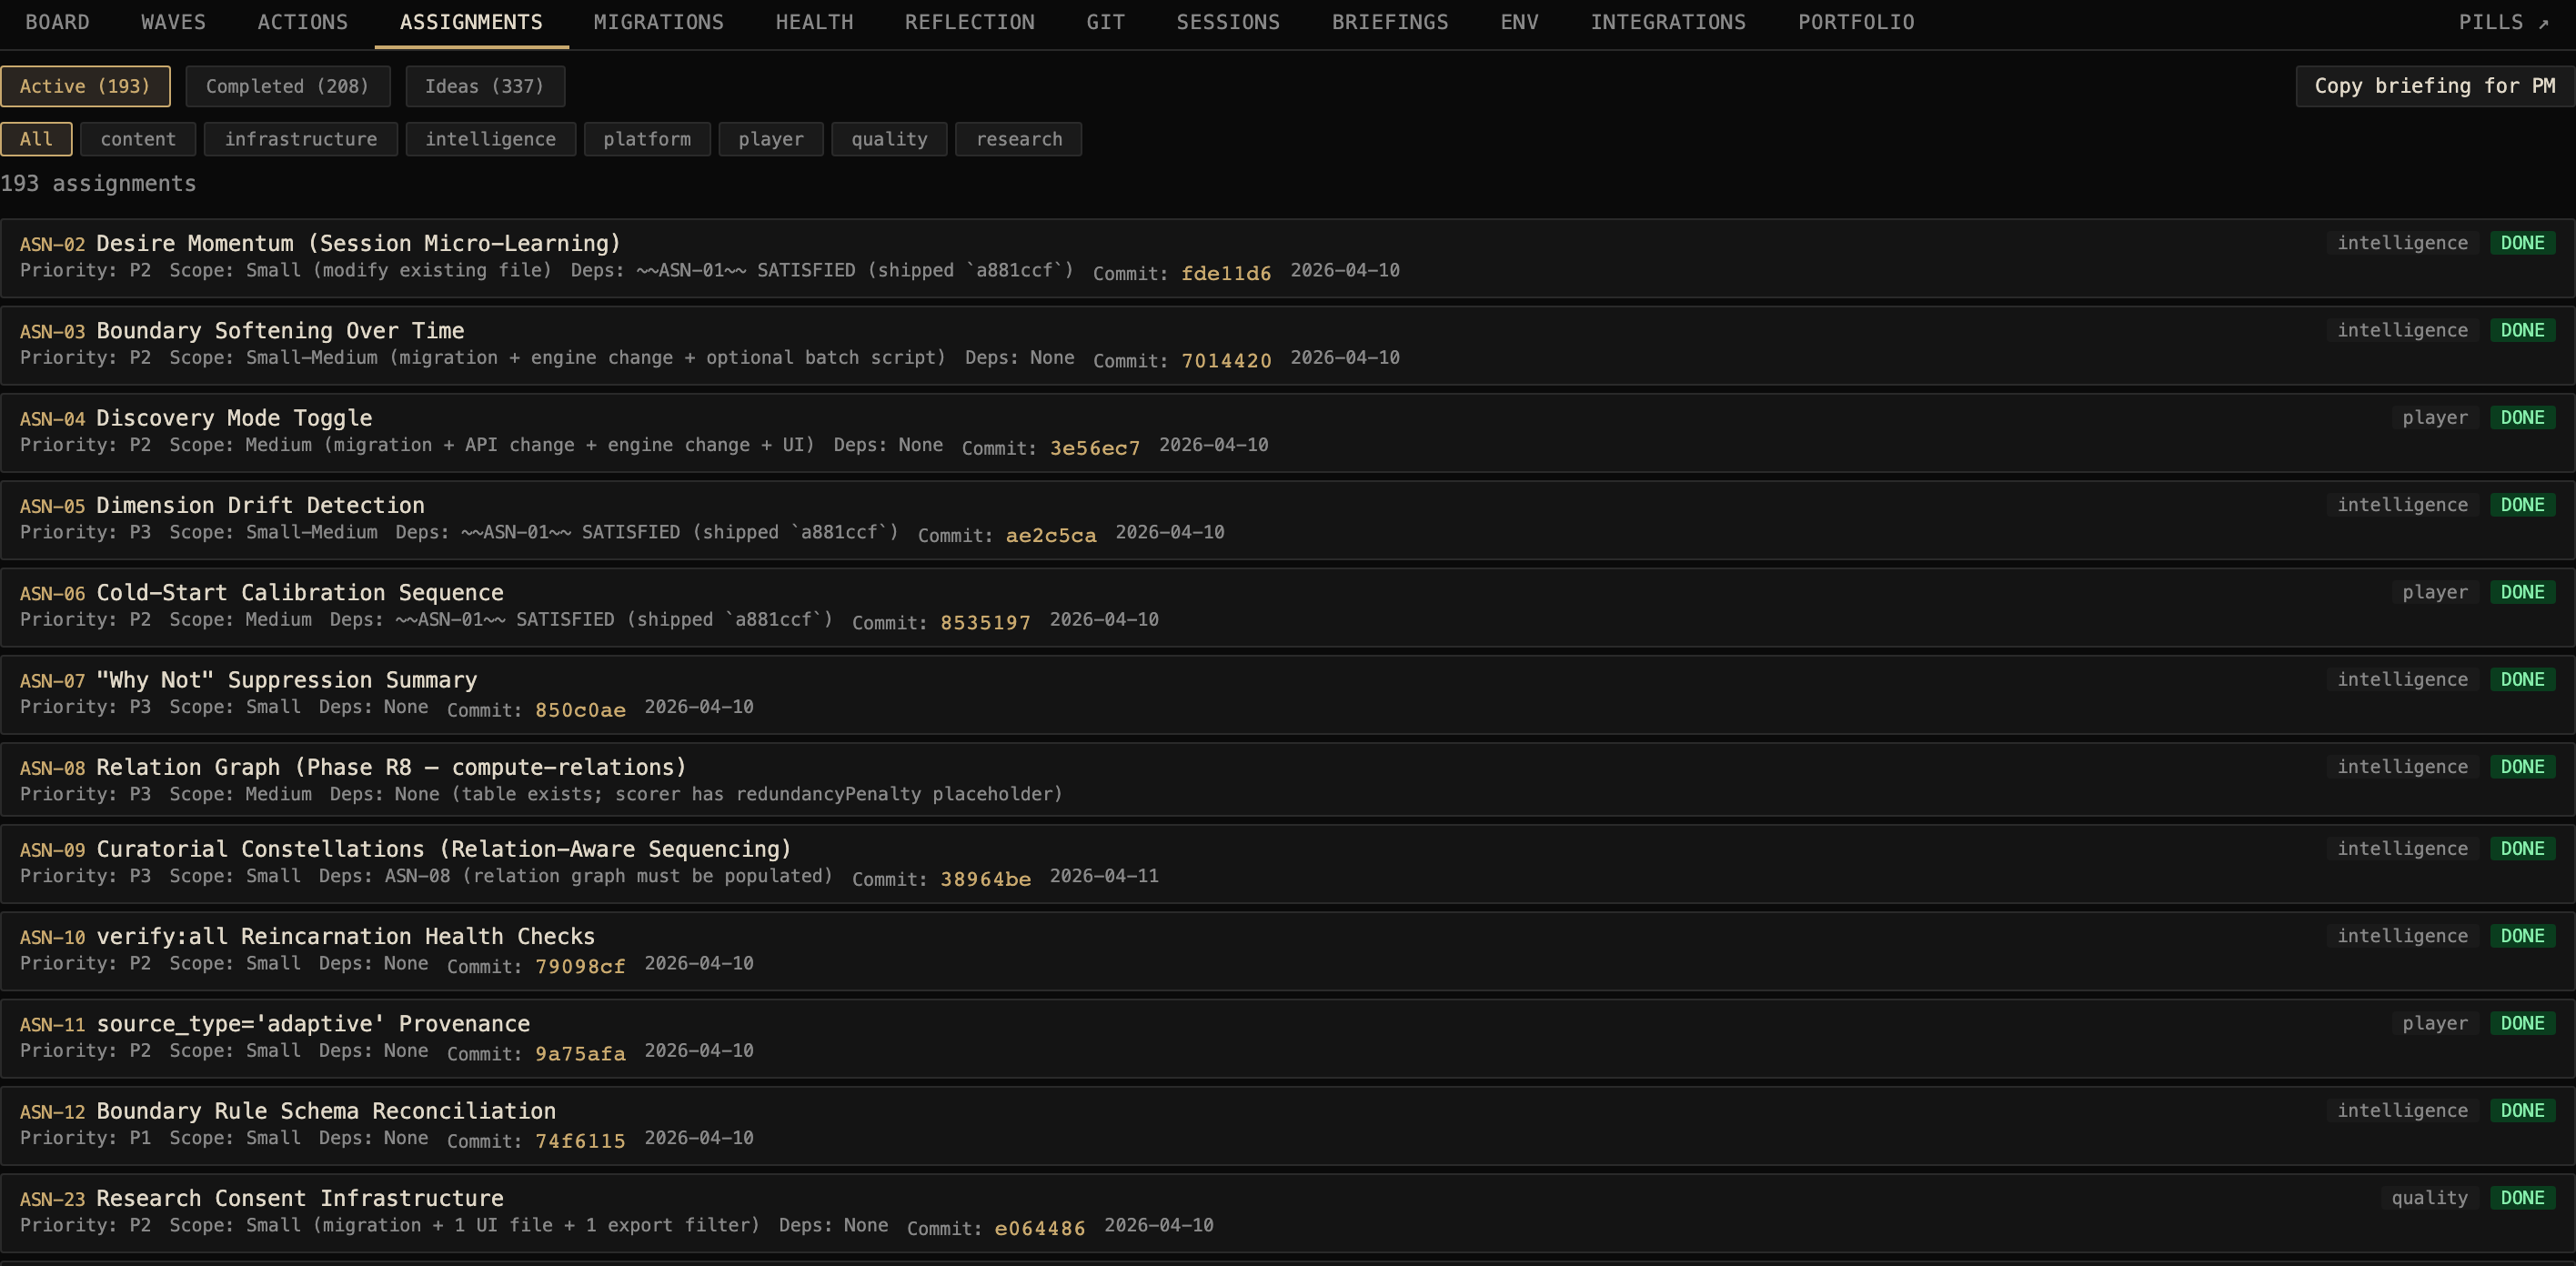
Task: Open ASN-04 Discovery Mode Toggle assignment
Action: coord(1287,432)
